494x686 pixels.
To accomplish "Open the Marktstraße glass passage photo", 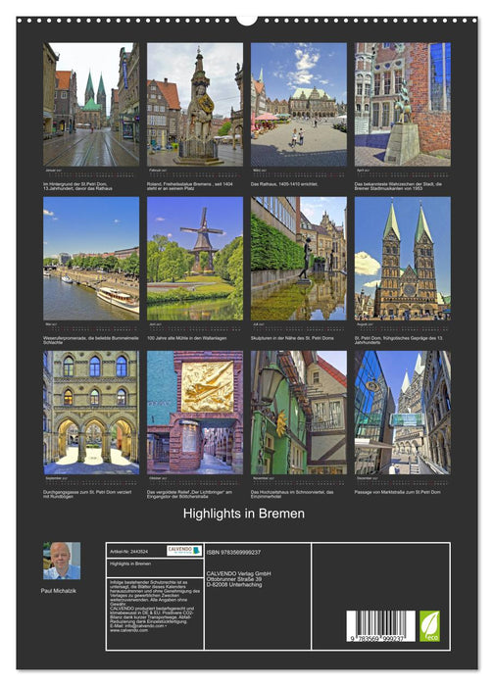I will (x=403, y=413).
